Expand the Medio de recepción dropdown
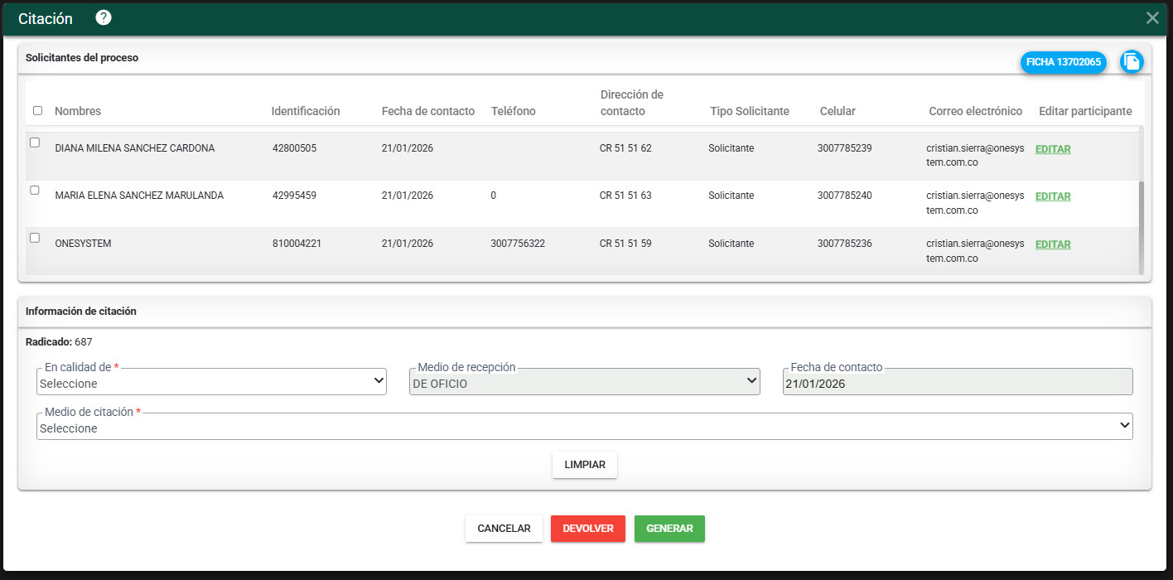The image size is (1173, 580). pyautogui.click(x=584, y=382)
